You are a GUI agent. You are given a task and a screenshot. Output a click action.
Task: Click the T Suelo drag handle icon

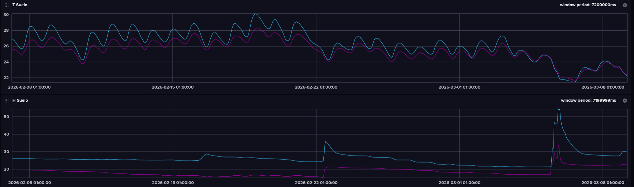7,5
